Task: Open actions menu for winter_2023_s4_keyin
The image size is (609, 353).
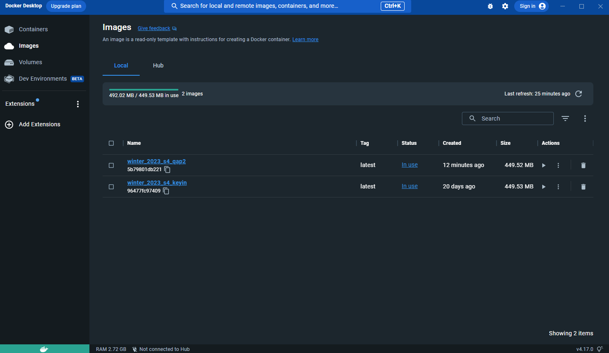Action: pyautogui.click(x=558, y=186)
